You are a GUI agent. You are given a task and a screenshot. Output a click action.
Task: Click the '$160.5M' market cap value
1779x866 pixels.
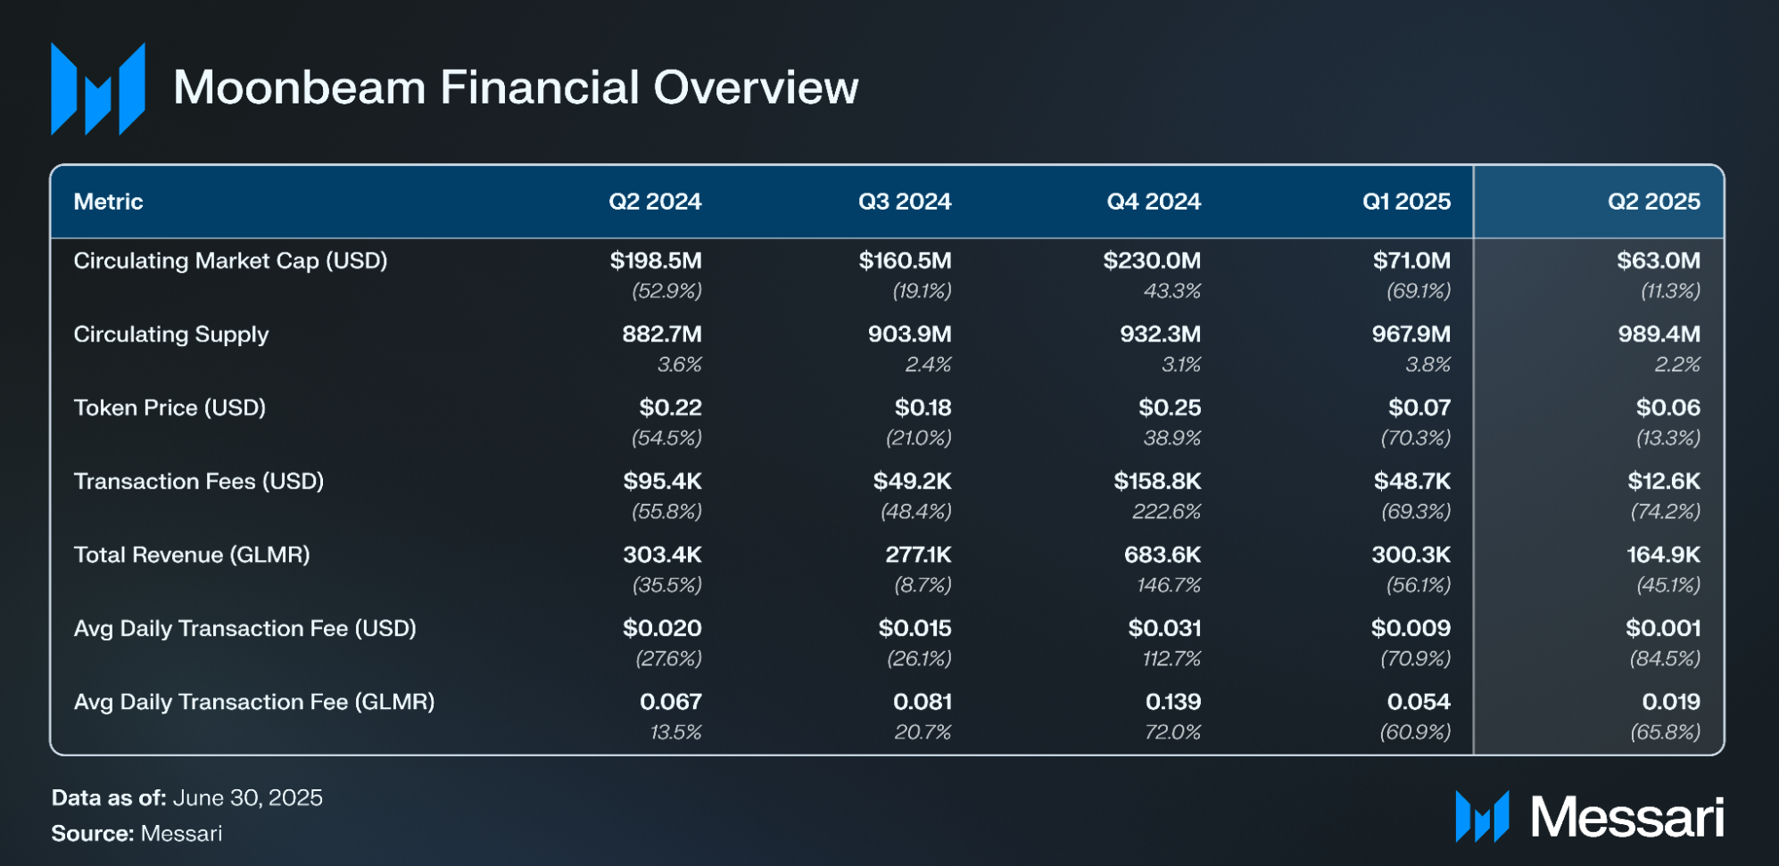[x=905, y=260]
